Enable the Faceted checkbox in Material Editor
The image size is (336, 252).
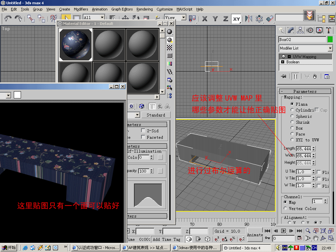click(x=143, y=137)
